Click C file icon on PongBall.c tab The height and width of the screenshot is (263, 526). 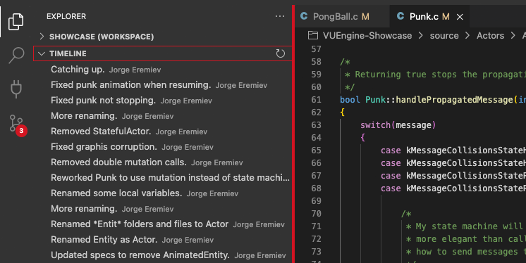coord(304,16)
